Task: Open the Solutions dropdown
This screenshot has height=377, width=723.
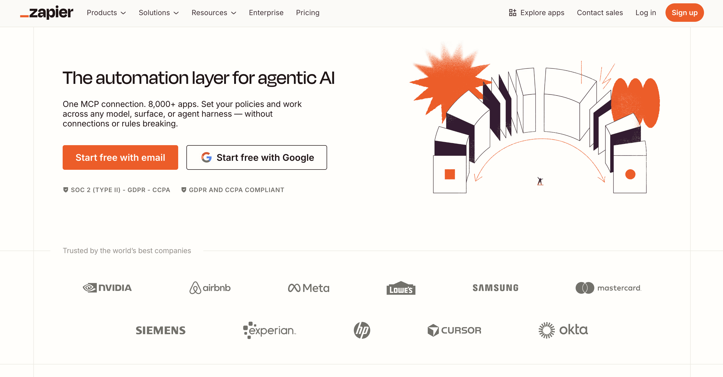Action: (159, 13)
